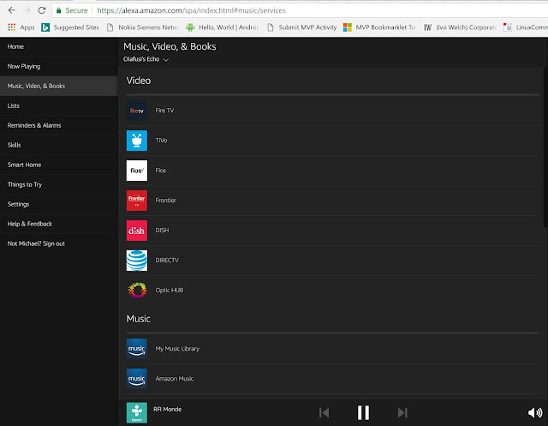
Task: Select the DISH logo icon
Action: (137, 231)
